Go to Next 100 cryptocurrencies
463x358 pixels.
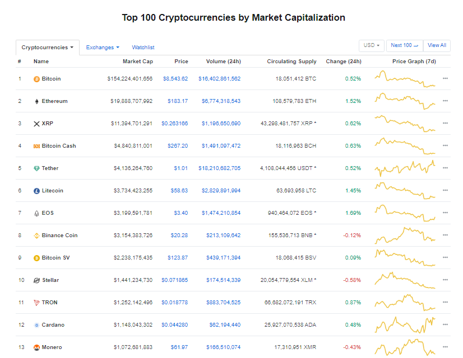405,45
